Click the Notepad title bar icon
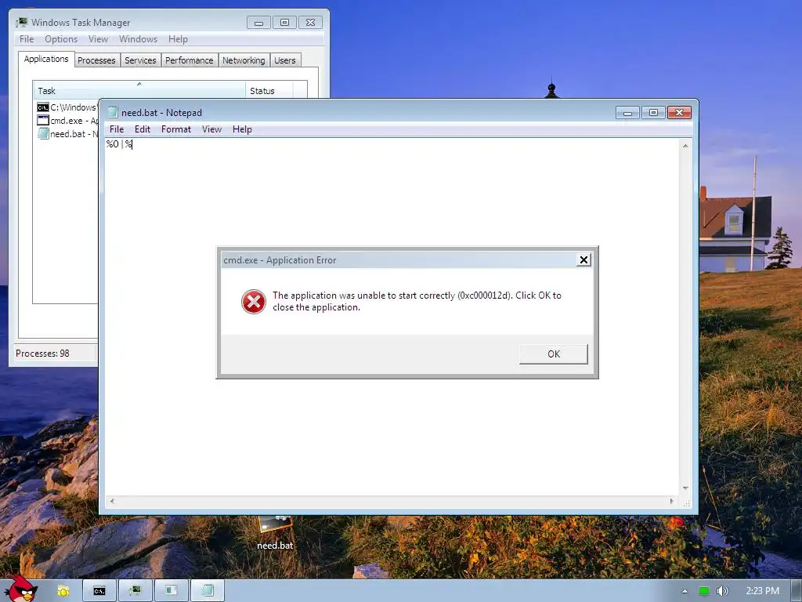Viewport: 802px width, 602px height. (x=113, y=113)
